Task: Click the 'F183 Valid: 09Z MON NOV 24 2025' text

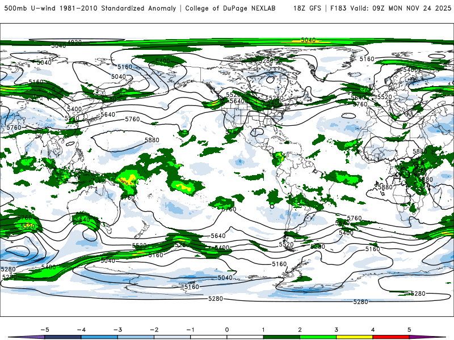Action: [390, 8]
